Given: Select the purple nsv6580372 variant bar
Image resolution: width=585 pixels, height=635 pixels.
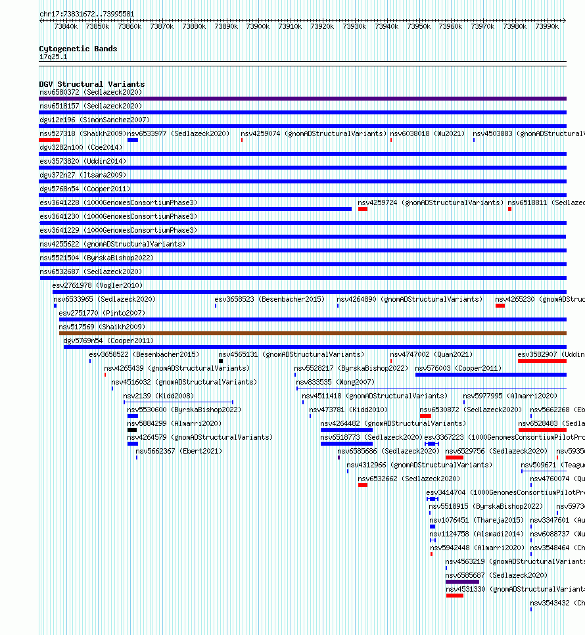Looking at the screenshot, I should [302, 99].
